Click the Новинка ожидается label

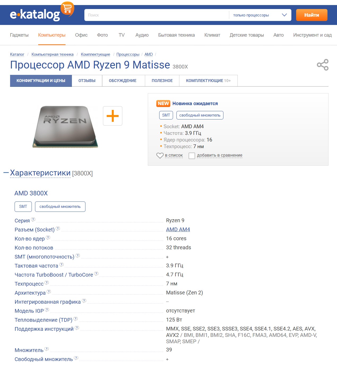(195, 104)
